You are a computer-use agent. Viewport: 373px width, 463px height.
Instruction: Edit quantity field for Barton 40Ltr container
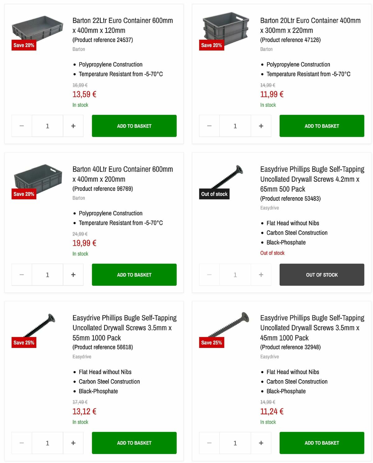(x=47, y=274)
